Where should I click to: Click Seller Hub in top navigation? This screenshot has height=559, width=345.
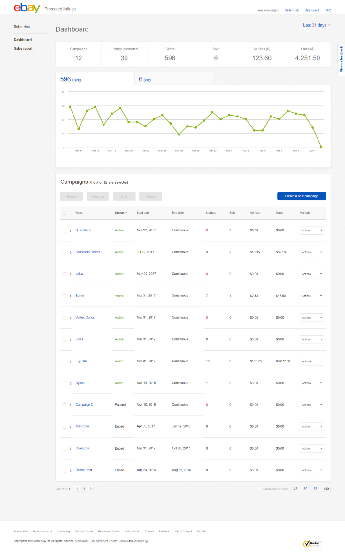click(292, 10)
